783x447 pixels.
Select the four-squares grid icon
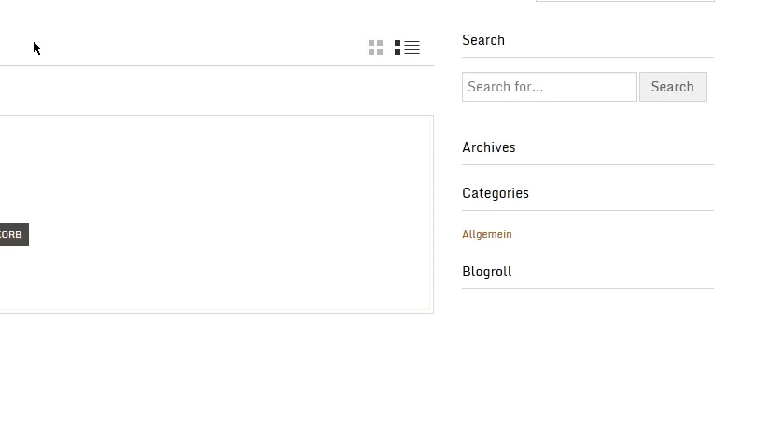(x=375, y=48)
